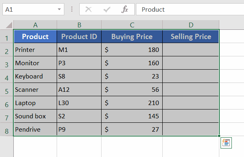Screen dimensions: 244x157
Task: Click the Product ID header cell
Action: click(79, 36)
